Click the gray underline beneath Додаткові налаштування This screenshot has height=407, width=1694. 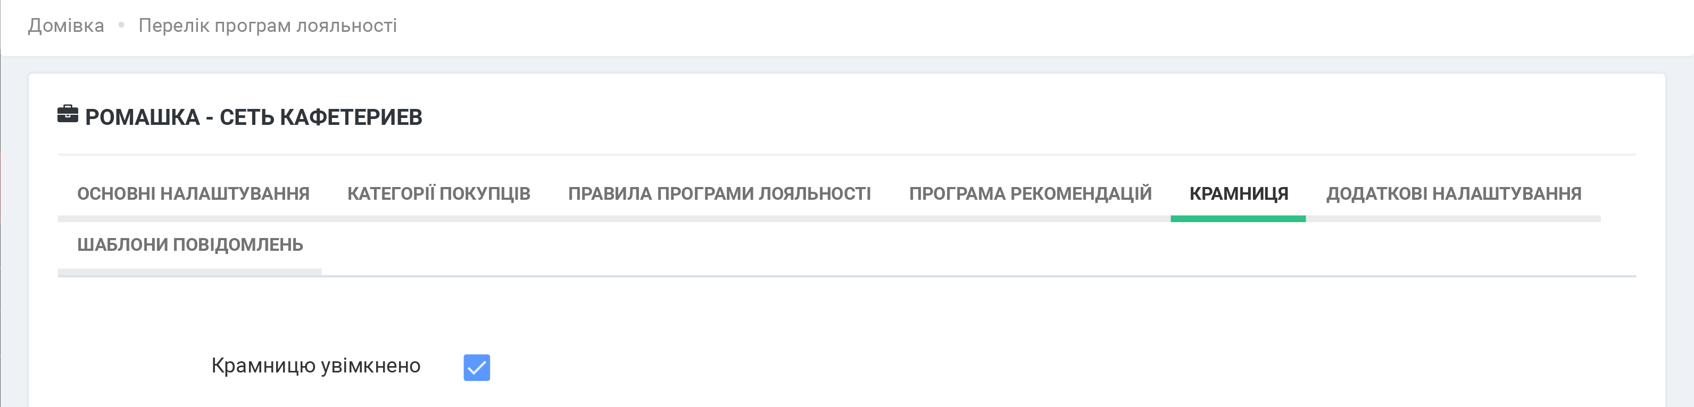1454,219
